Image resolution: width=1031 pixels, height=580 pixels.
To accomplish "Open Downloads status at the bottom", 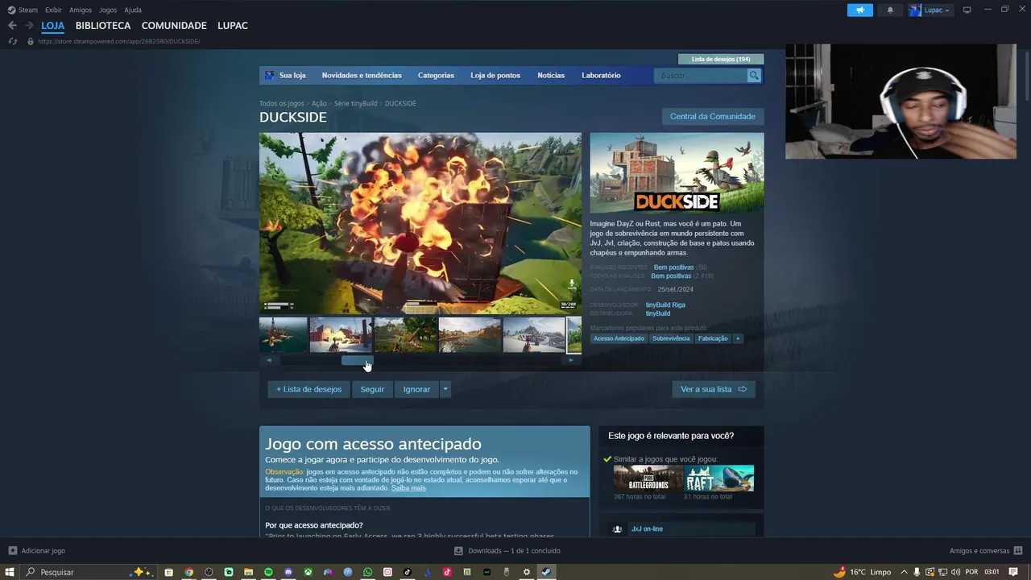I will [x=507, y=551].
